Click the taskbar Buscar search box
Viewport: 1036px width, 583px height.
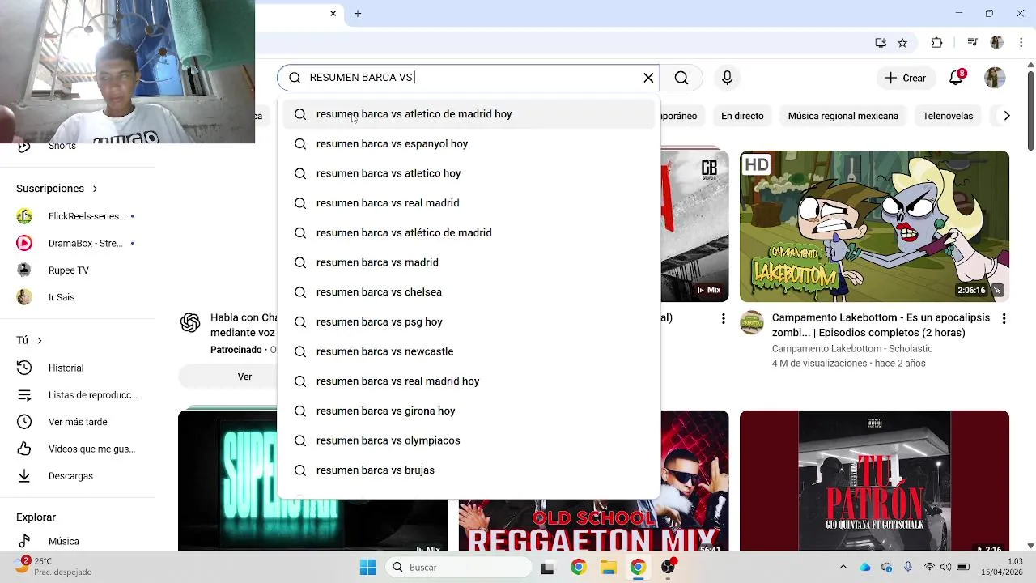(458, 568)
